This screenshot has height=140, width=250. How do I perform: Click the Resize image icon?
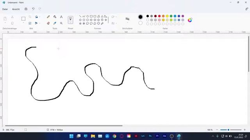[30, 23]
